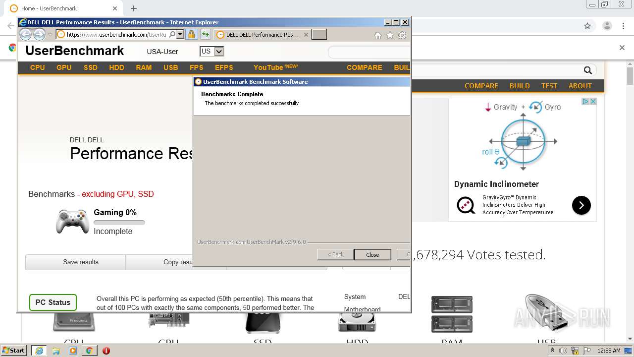Open the media player taskbar icon
The image size is (634, 357).
point(73,351)
